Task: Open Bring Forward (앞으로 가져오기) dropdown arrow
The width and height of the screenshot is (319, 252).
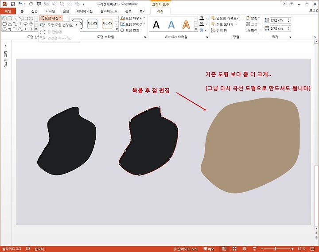Action: click(x=243, y=18)
